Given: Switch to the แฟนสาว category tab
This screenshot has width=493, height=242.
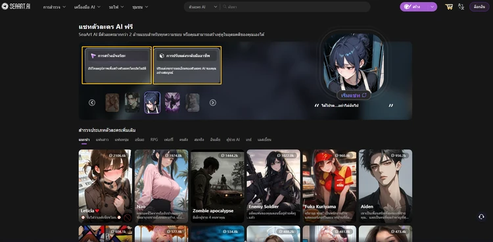Looking at the screenshot, I should coord(102,139).
